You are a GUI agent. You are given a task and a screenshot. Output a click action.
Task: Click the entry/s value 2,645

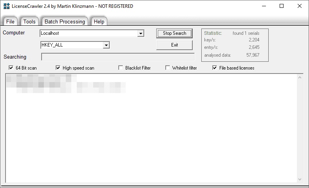[254, 47]
